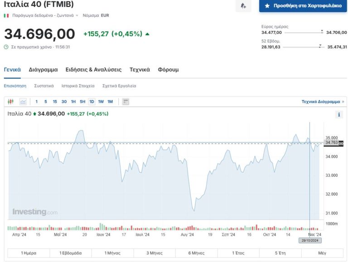Set chart interval to 1W

[101, 102]
